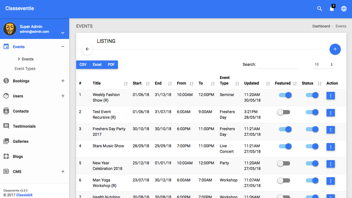The width and height of the screenshot is (352, 198).
Task: Sort the table by From column
Action: point(185,83)
